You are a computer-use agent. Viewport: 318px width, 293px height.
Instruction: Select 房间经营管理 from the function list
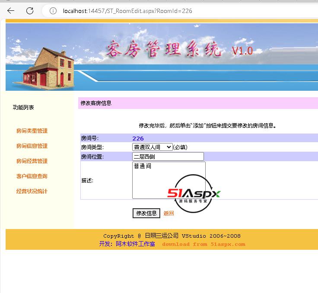(32, 161)
